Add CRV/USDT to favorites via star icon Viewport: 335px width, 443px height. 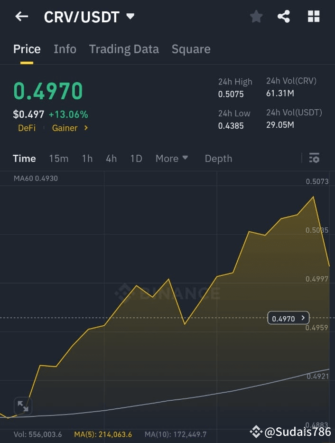point(256,16)
